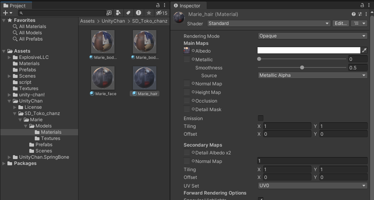Open search in scene window icon
374x200 pixels.
109,13
